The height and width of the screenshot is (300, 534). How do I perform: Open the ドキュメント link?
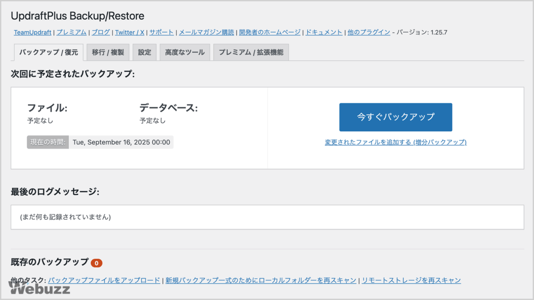(324, 32)
